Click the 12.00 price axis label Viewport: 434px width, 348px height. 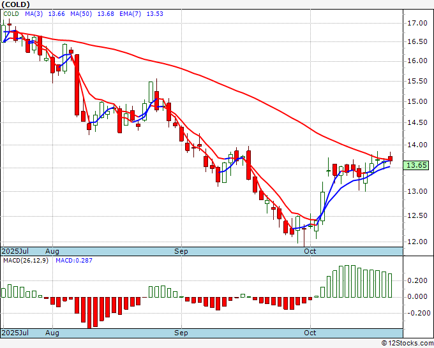417,242
